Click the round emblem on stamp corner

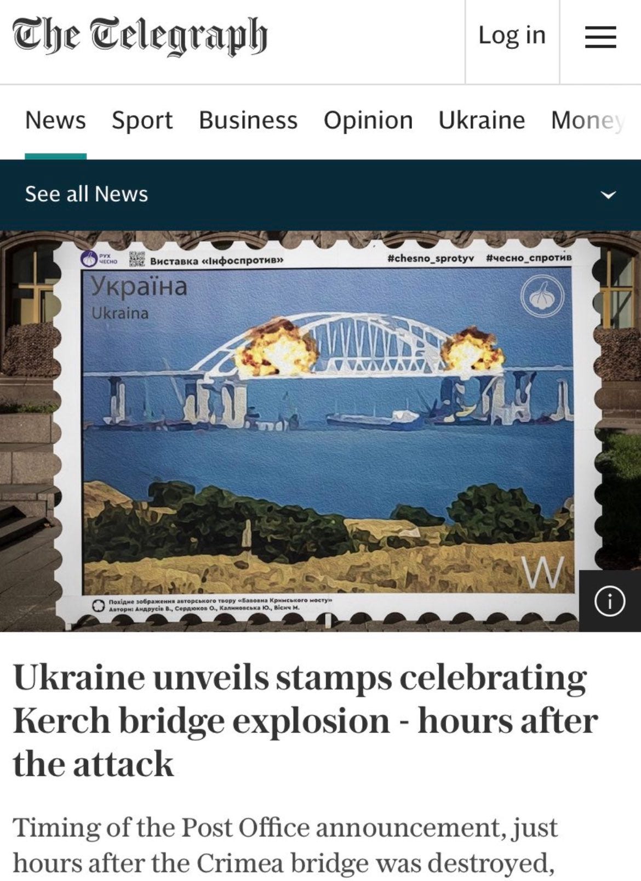[x=542, y=297]
